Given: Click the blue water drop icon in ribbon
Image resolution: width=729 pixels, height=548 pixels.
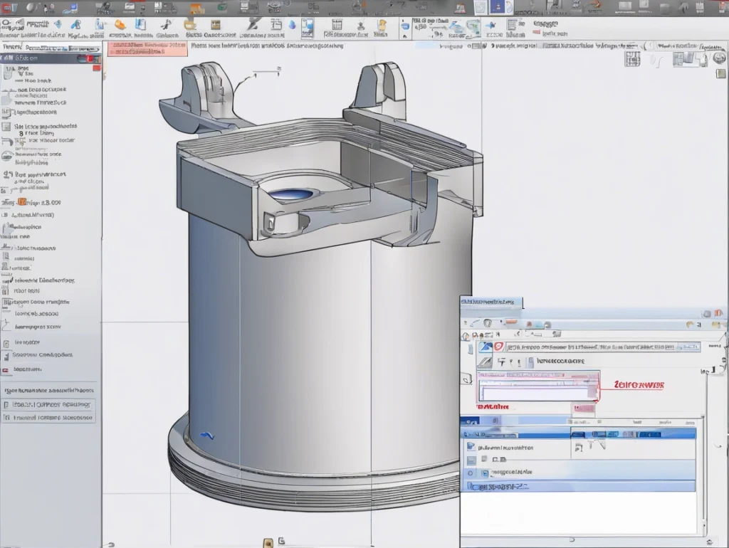Looking at the screenshot, I should pos(292,25).
